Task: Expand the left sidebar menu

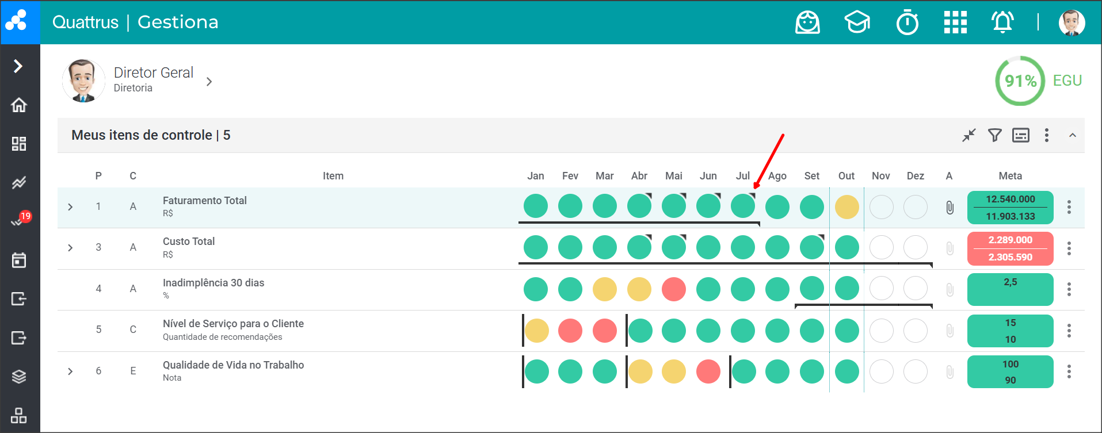Action: 18,66
